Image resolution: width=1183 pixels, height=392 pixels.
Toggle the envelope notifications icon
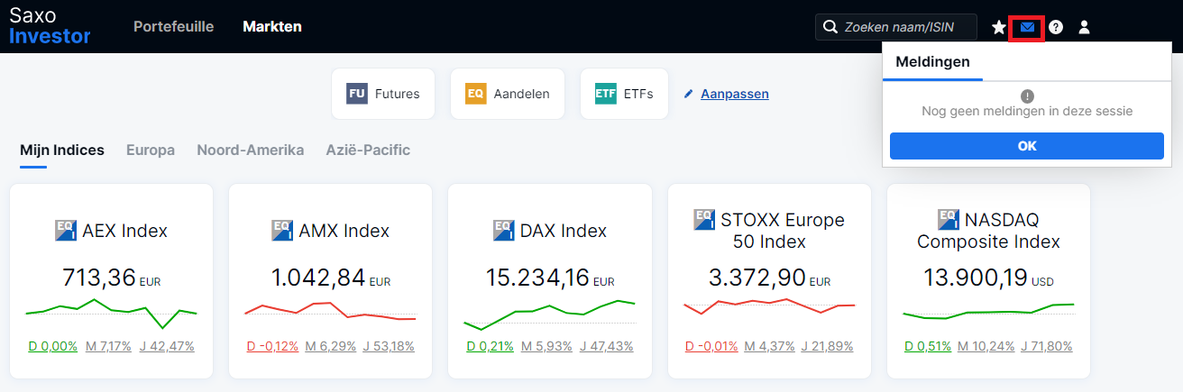click(x=1027, y=27)
